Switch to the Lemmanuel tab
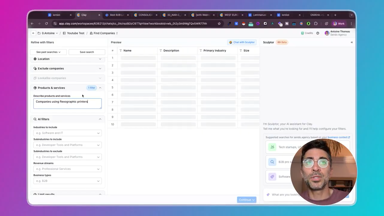This screenshot has width=384, height=216. (260, 15)
